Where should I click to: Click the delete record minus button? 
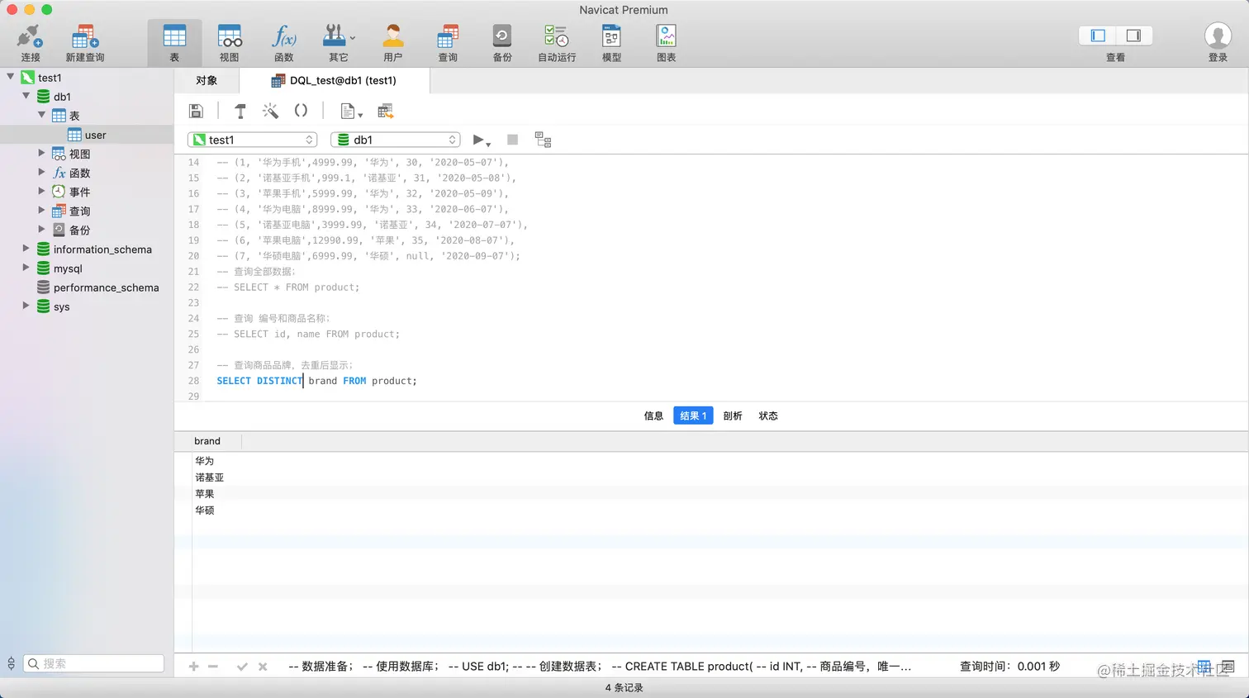pos(213,667)
